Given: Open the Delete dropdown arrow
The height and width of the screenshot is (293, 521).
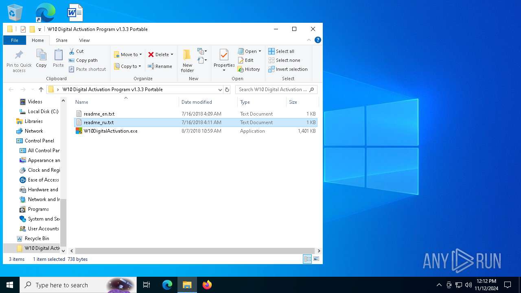Looking at the screenshot, I should point(172,55).
